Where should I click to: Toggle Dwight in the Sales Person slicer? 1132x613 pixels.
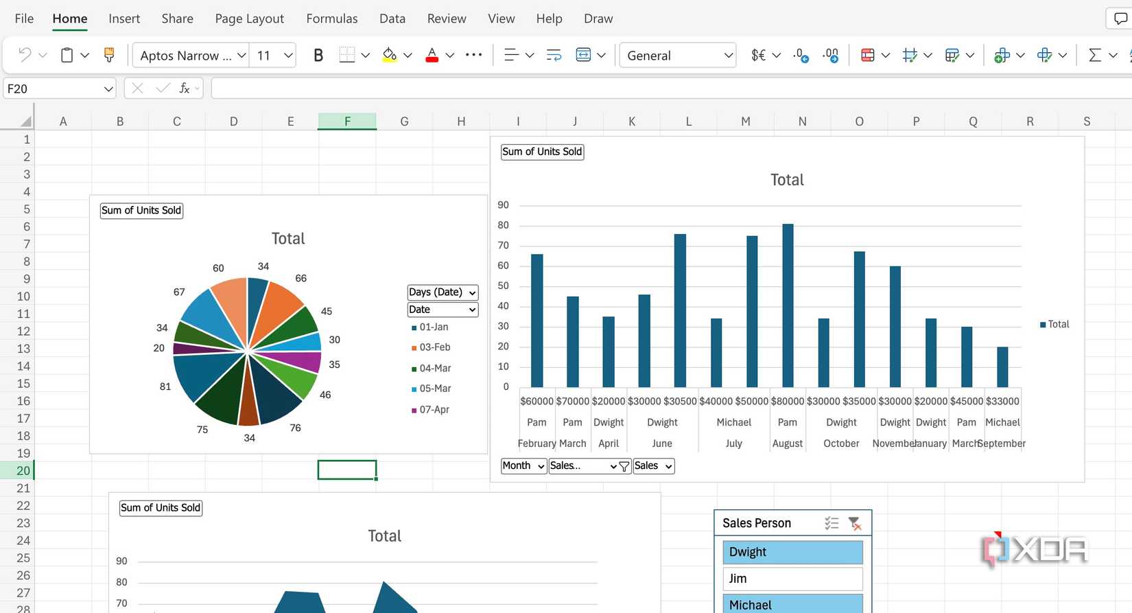coord(792,552)
